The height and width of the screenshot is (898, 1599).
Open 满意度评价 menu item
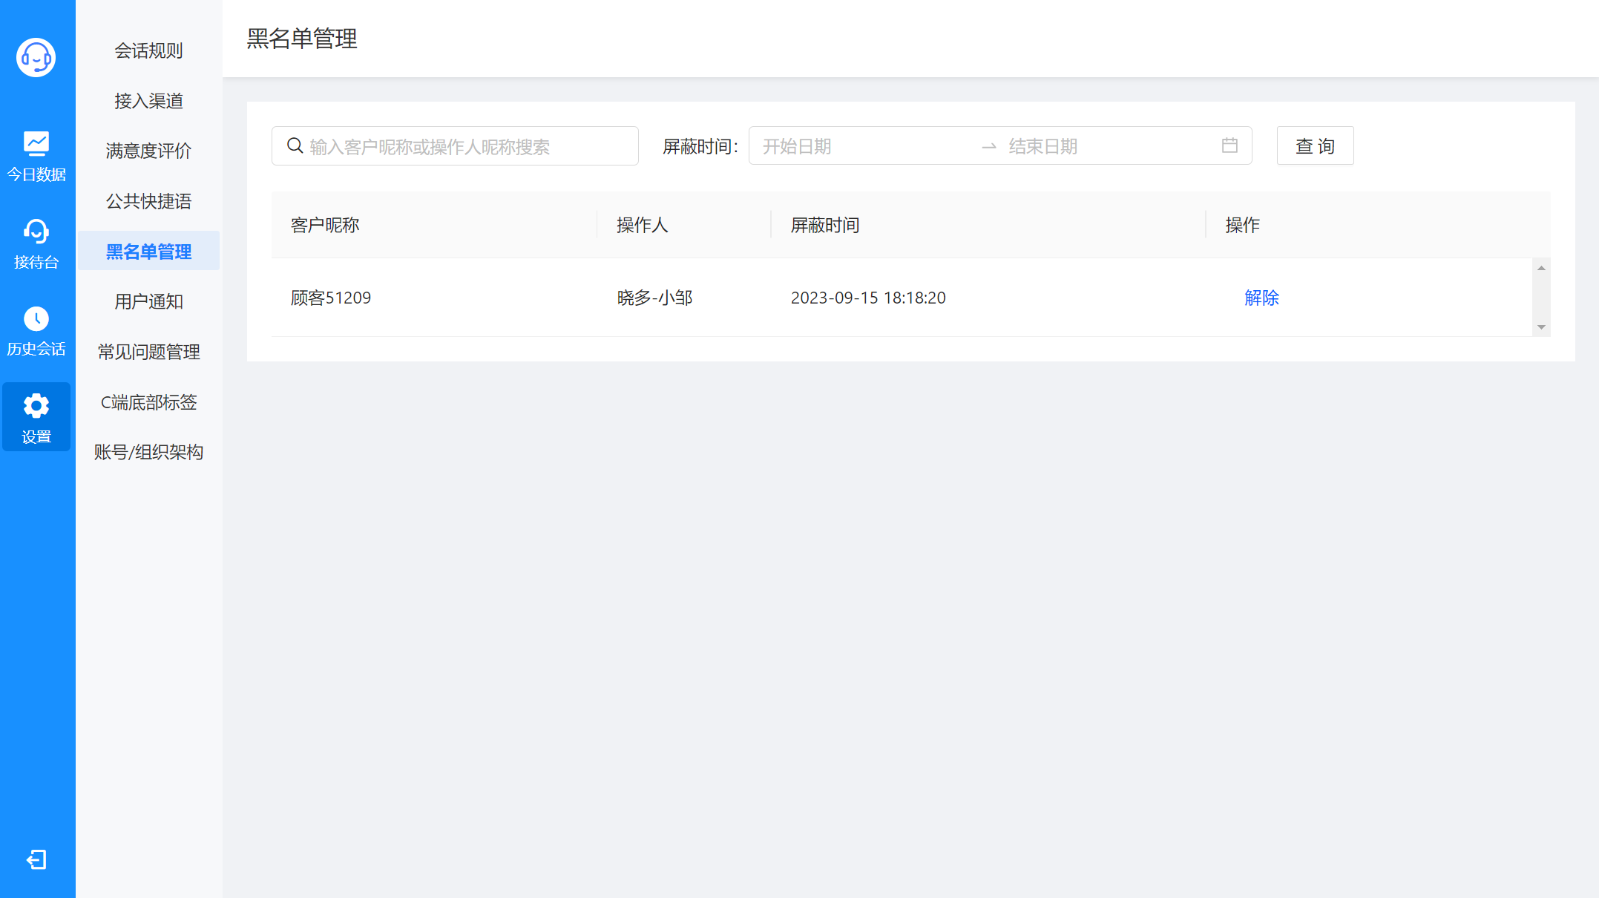(148, 151)
